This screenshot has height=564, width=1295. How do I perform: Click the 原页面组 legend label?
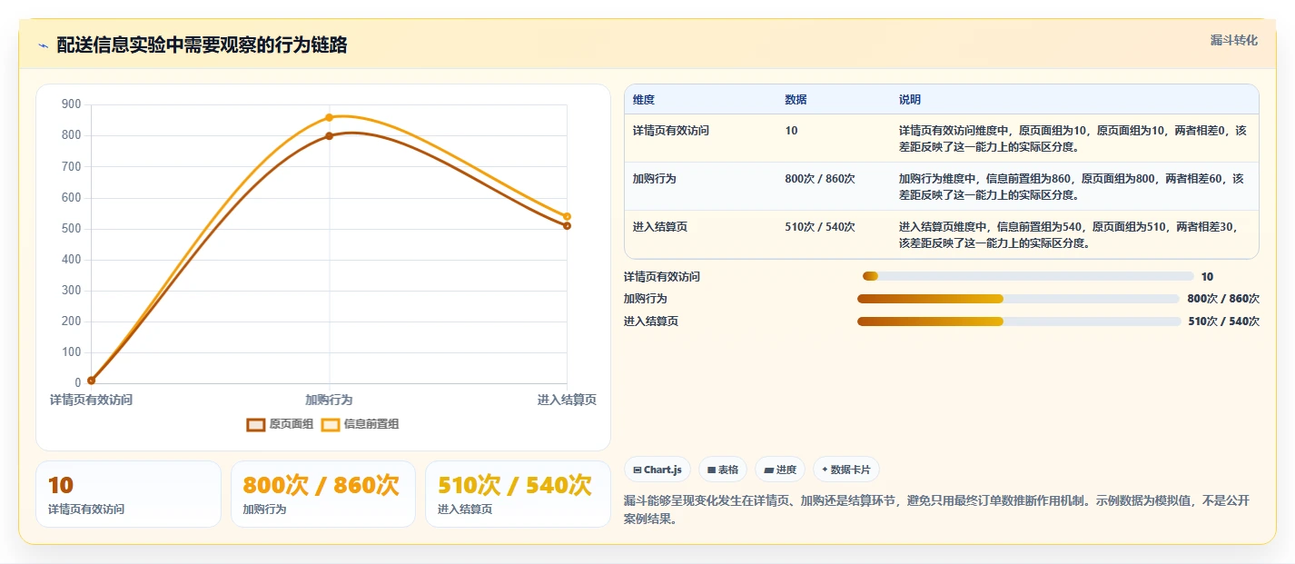click(x=291, y=424)
